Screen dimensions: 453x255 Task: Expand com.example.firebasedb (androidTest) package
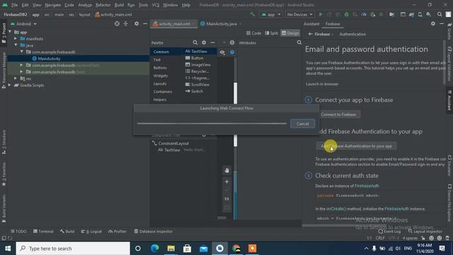[x=21, y=65]
